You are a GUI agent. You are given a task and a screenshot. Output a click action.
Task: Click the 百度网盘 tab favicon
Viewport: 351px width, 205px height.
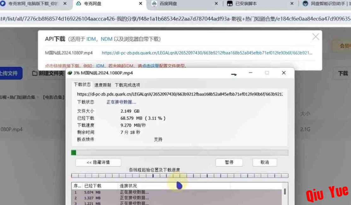[x=154, y=3]
